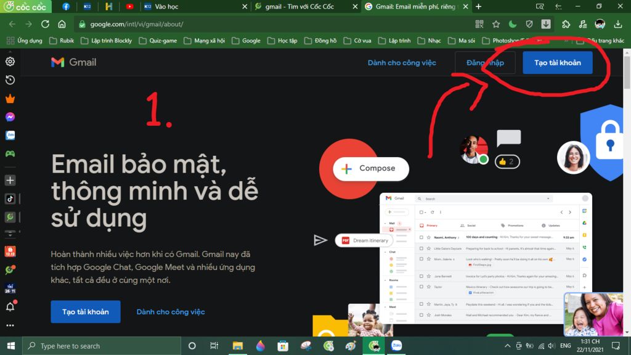Open the media playlist icon
This screenshot has height=355, width=631.
pyautogui.click(x=583, y=24)
